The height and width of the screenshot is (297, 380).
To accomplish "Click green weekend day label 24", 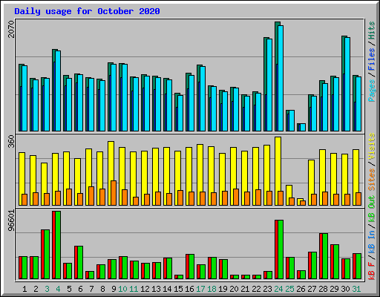I will click(x=278, y=289).
